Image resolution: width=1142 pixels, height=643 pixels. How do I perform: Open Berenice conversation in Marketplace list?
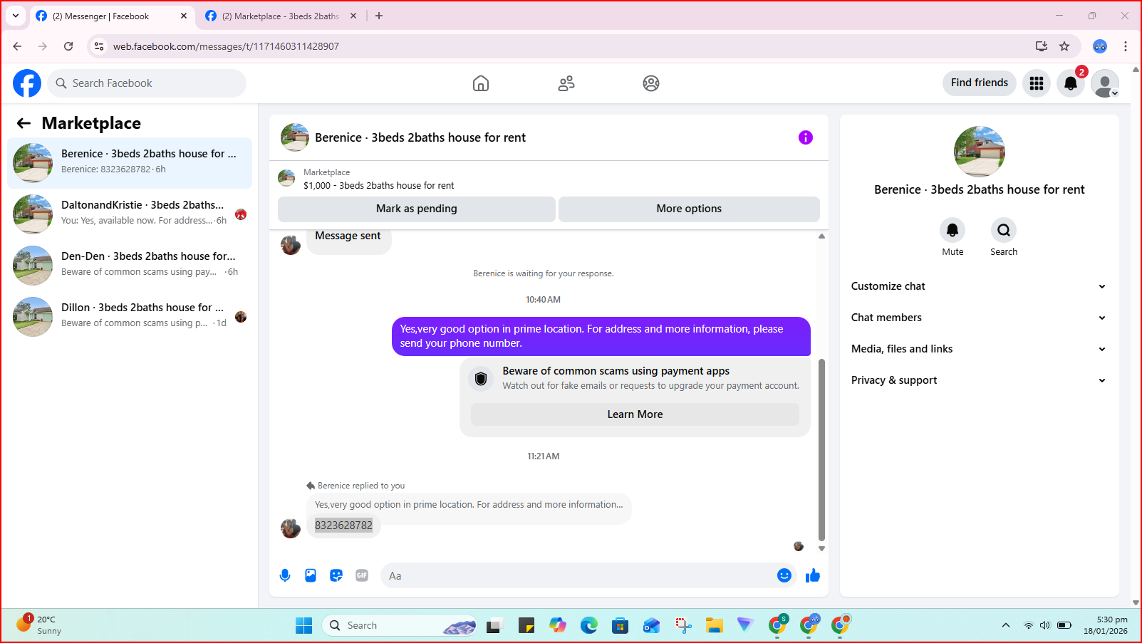[x=130, y=163]
